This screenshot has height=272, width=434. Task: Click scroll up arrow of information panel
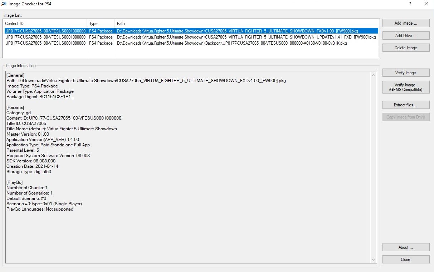coord(374,75)
